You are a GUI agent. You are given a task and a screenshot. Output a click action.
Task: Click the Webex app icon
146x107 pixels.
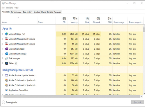(x=6, y=63)
